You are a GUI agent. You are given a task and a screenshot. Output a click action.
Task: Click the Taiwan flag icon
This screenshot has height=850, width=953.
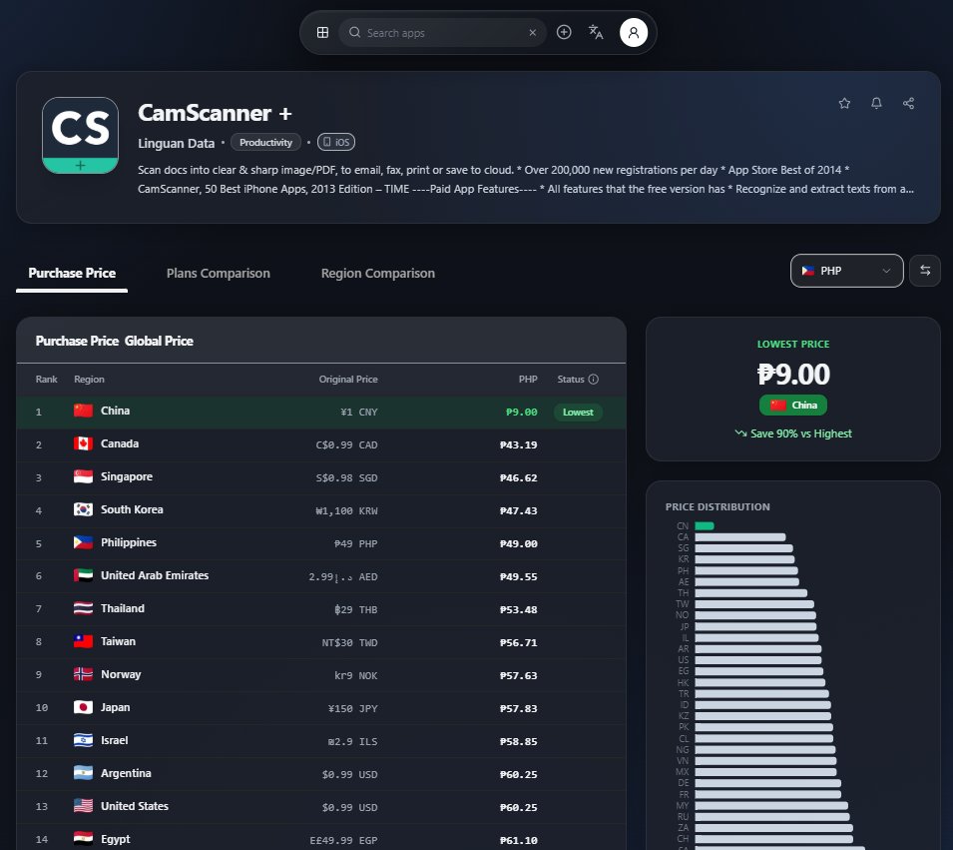click(83, 640)
